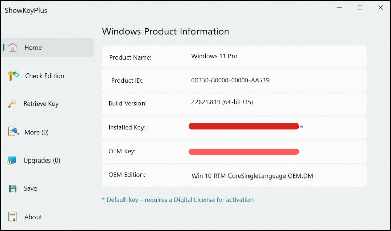Click the About icon in sidebar

[x=13, y=217]
